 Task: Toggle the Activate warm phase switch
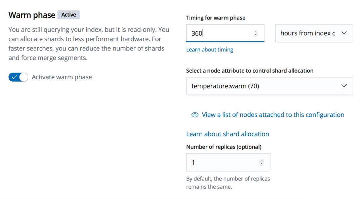(x=18, y=77)
